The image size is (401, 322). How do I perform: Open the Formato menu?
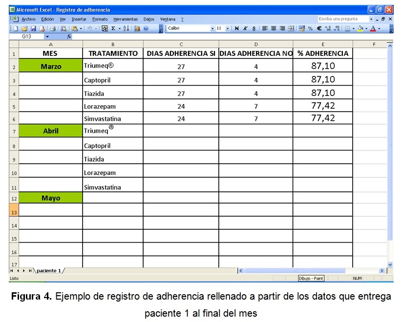[100, 19]
